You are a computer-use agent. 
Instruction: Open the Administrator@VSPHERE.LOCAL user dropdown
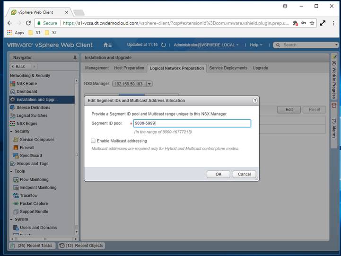pyautogui.click(x=206, y=45)
